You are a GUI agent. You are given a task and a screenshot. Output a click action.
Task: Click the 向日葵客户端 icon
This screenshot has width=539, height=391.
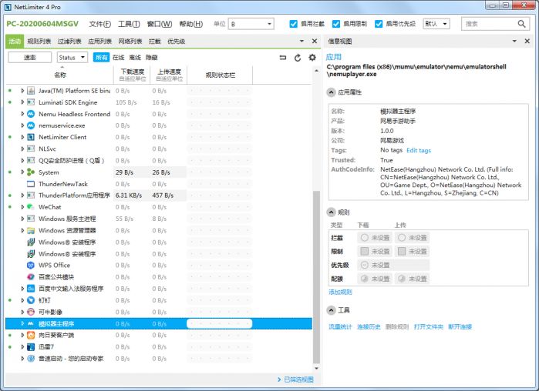[31, 335]
